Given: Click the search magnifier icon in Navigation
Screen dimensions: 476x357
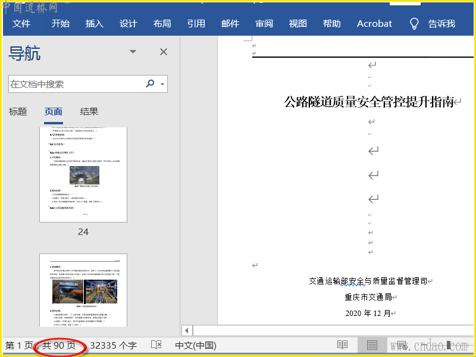Looking at the screenshot, I should click(x=150, y=84).
